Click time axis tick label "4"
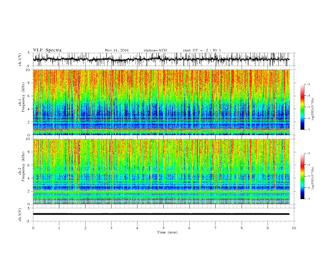This screenshot has width=331, height=256. [x=137, y=228]
